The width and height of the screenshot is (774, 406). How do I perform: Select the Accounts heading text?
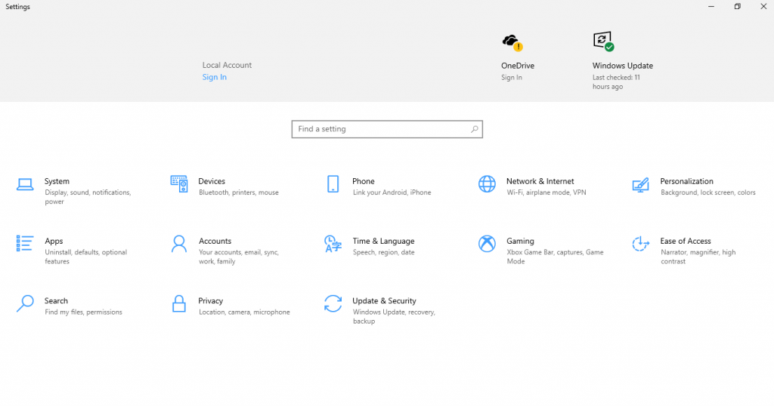click(215, 241)
